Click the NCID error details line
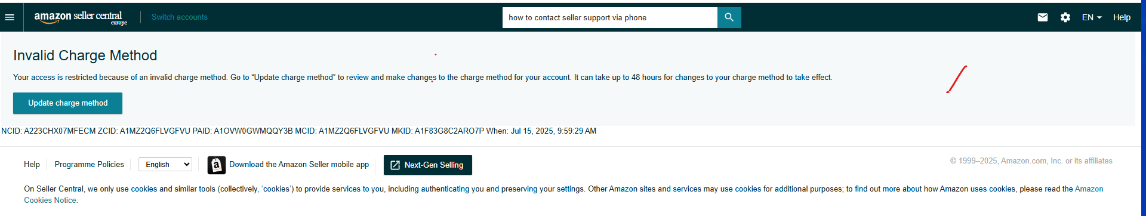This screenshot has width=1146, height=216. 298,131
